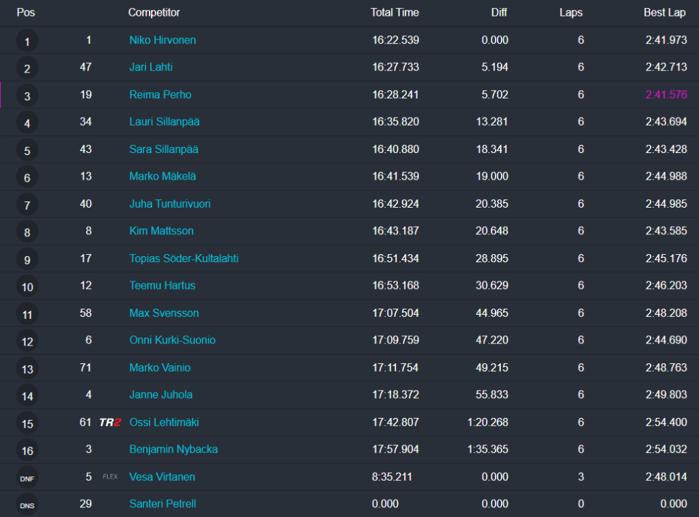Click the position 1 circle badge
Image resolution: width=699 pixels, height=517 pixels.
tap(27, 42)
